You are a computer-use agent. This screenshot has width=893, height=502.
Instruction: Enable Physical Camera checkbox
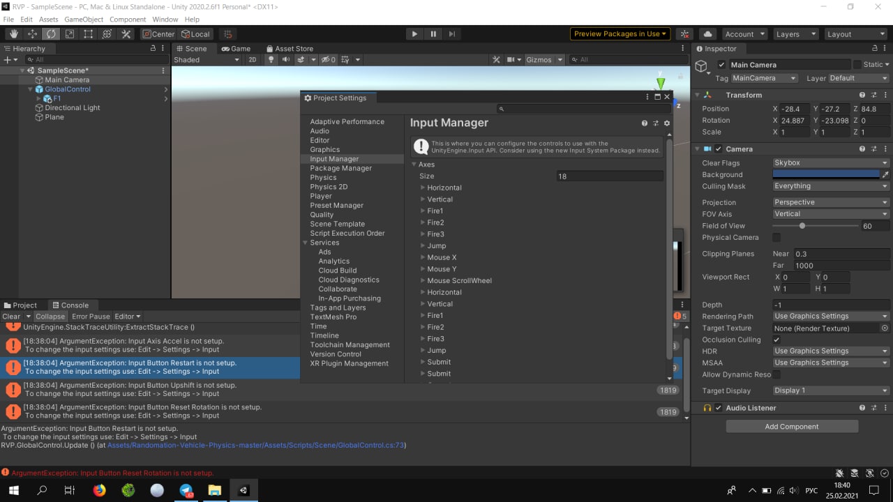(776, 238)
